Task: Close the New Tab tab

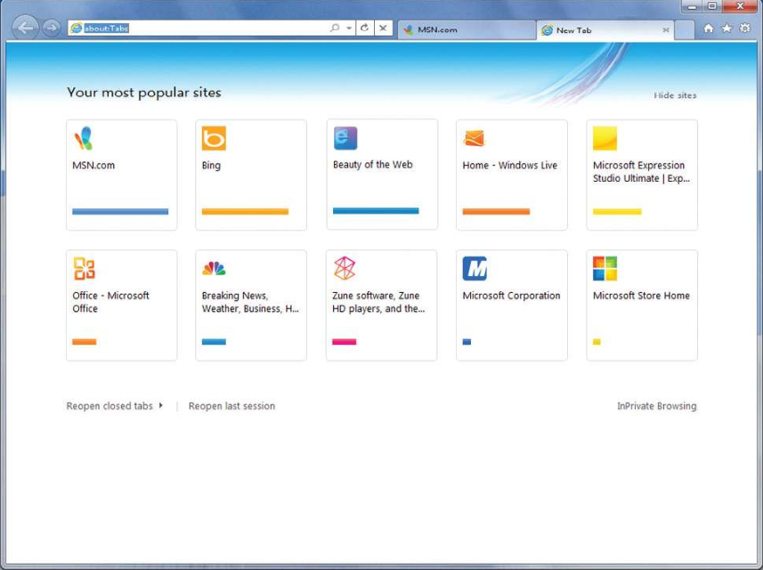Action: 666,30
